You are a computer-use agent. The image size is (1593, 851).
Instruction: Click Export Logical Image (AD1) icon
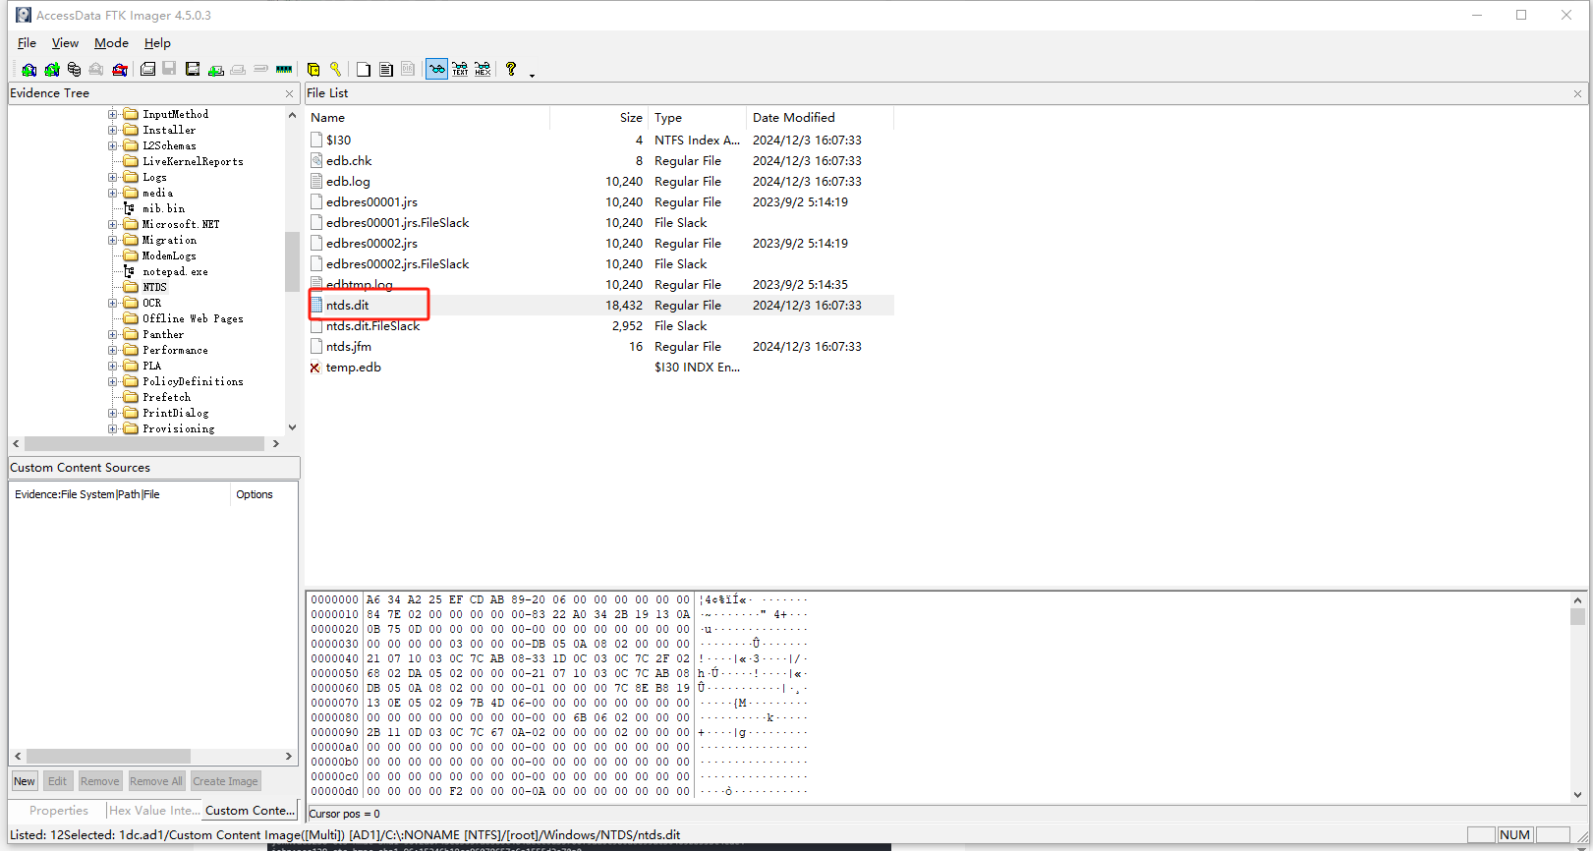tap(193, 69)
